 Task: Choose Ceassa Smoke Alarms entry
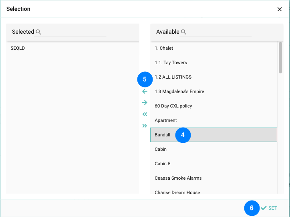[x=178, y=178]
